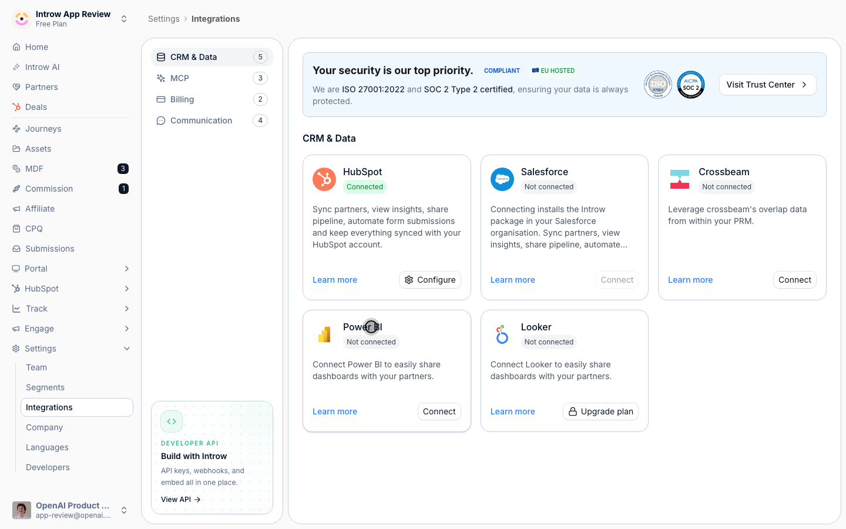The image size is (846, 529).
Task: Click Learn more on the Looker card
Action: [x=513, y=411]
